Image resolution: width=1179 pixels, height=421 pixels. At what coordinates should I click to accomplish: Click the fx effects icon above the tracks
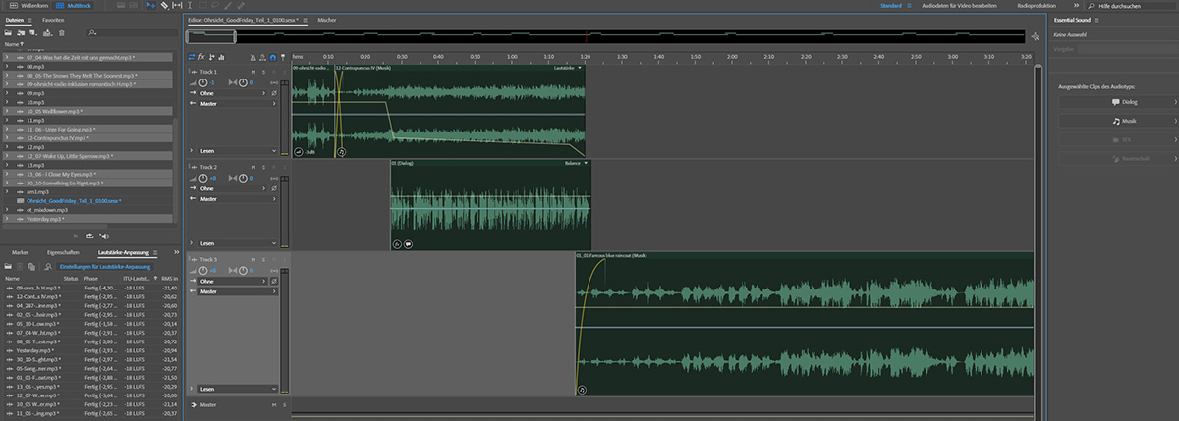tap(203, 56)
